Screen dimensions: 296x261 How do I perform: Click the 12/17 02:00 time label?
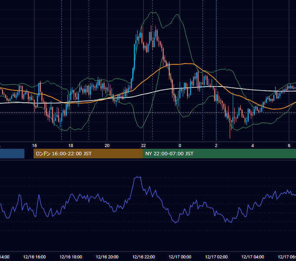coord(216,257)
